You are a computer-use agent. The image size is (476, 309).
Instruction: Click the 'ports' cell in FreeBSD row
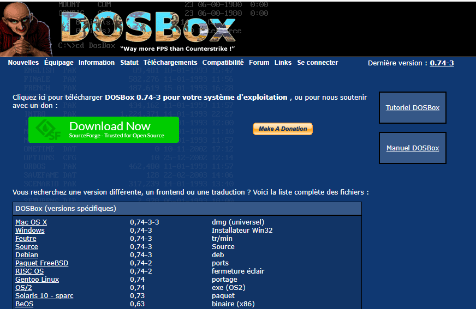220,263
